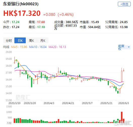Image resolution: width=133 pixels, height=127 pixels.
Task: Click the 2020/4/21 date axis label
Action: (68, 103)
